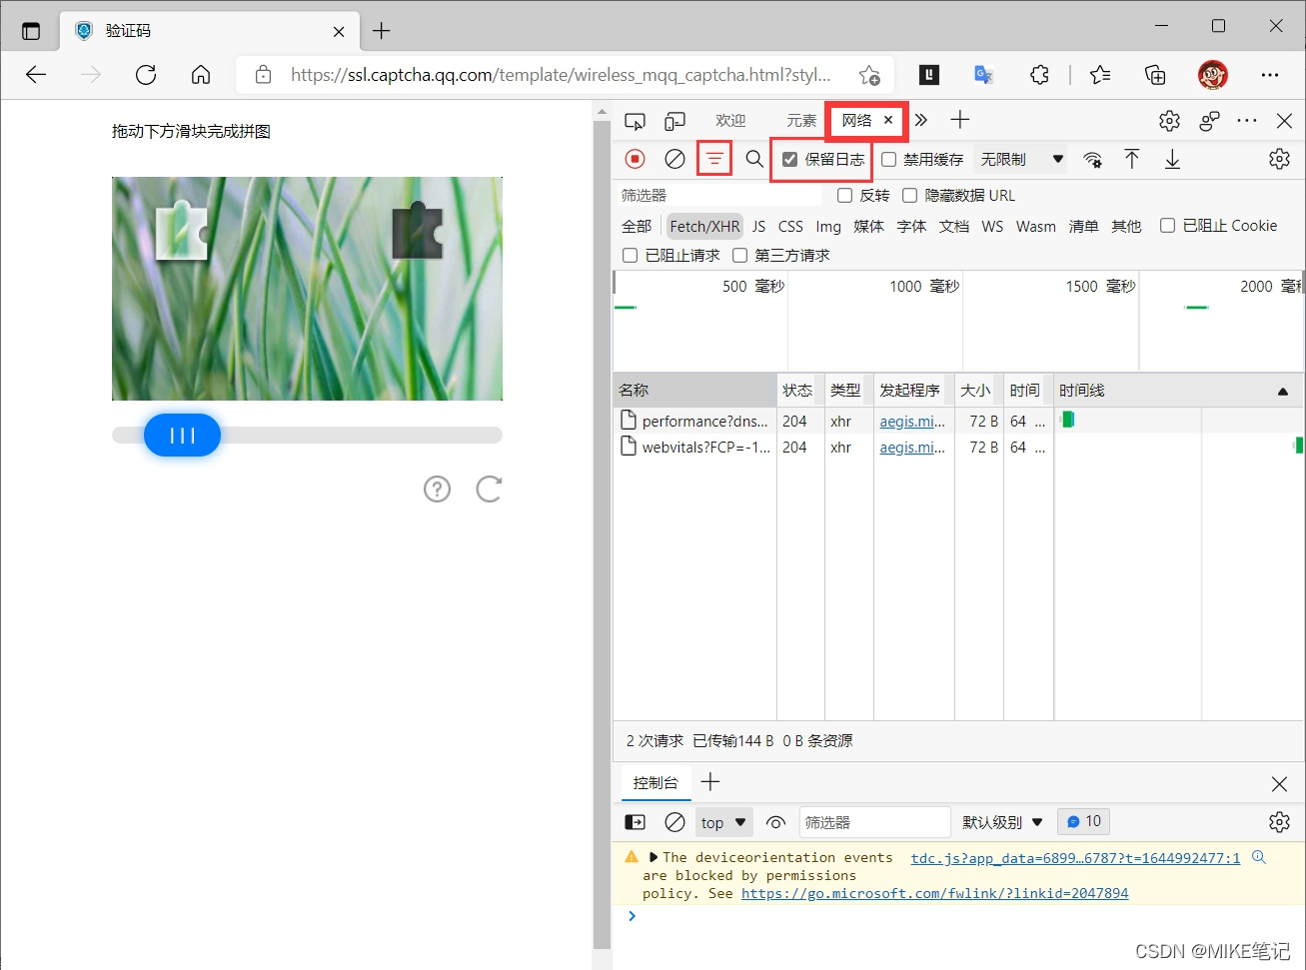Open console settings gear
Screen dimensions: 1306x970
click(1279, 822)
